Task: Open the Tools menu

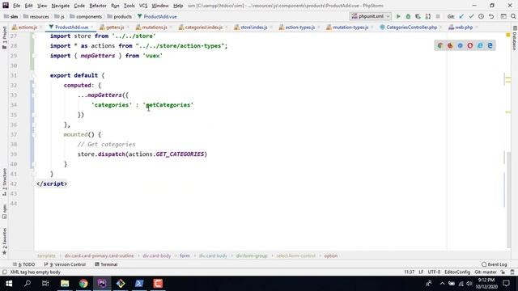Action: tap(129, 6)
